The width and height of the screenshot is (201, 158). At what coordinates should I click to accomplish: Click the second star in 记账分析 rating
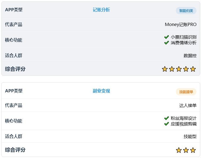tap(172, 69)
